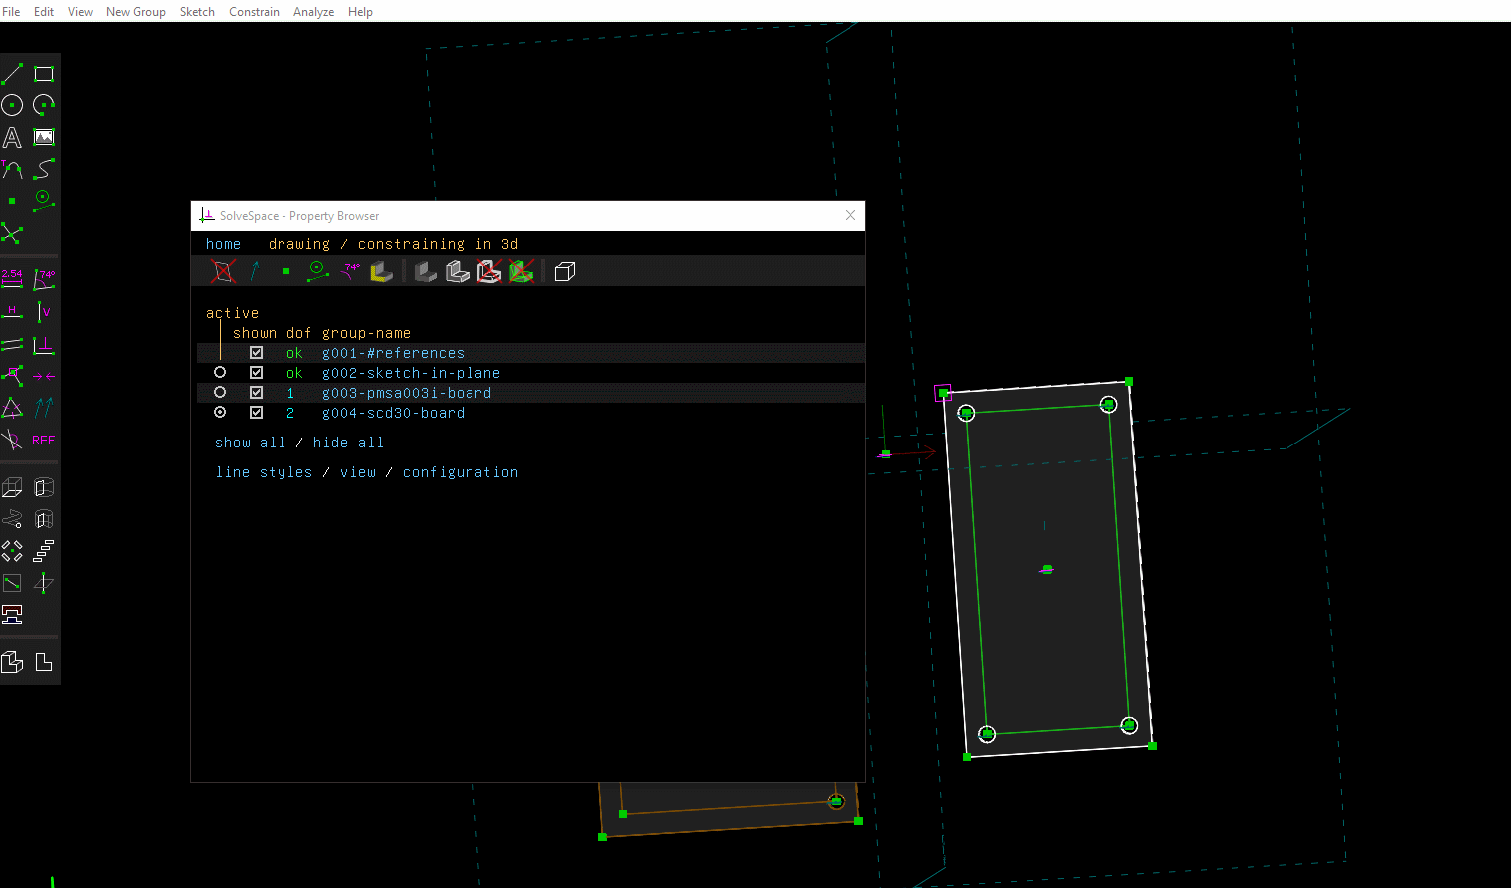1511x888 pixels.
Task: Open the configuration link
Action: point(461,471)
